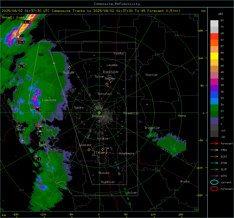Image resolution: width=234 pixels, height=218 pixels.
Task: Click the green rain echo southwest of Hanna
Action: pyautogui.click(x=172, y=145)
